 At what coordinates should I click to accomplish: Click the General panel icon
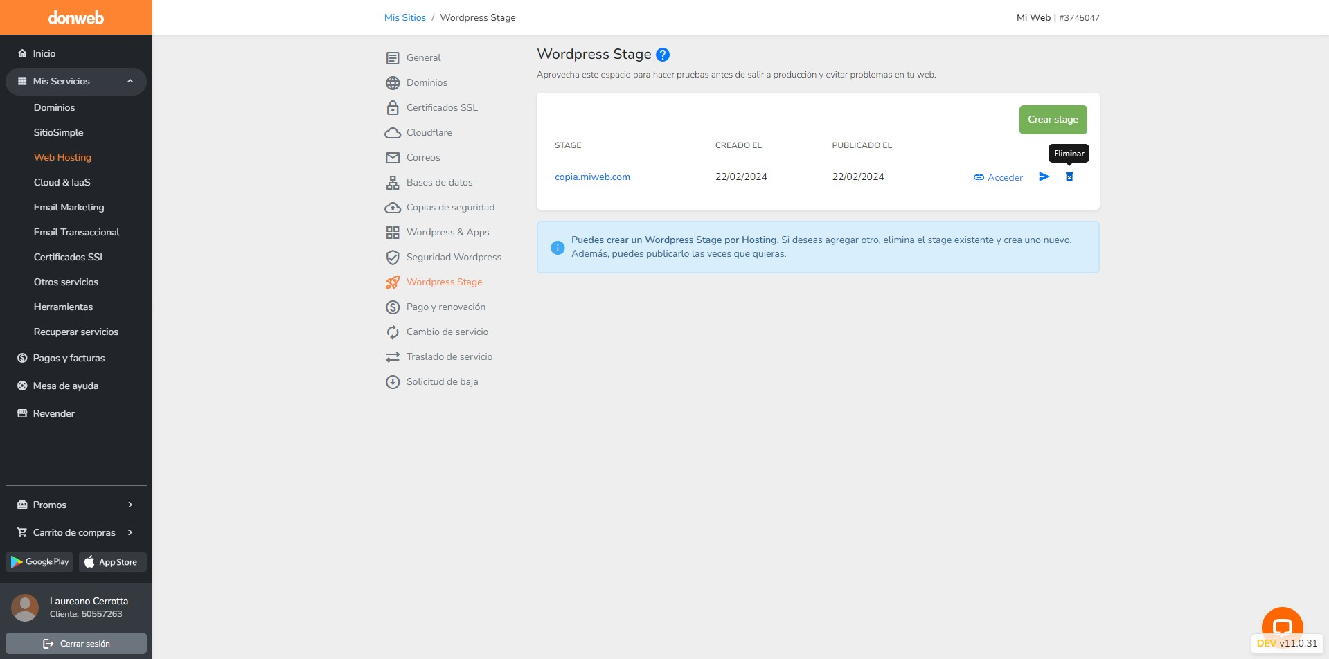[x=393, y=58]
